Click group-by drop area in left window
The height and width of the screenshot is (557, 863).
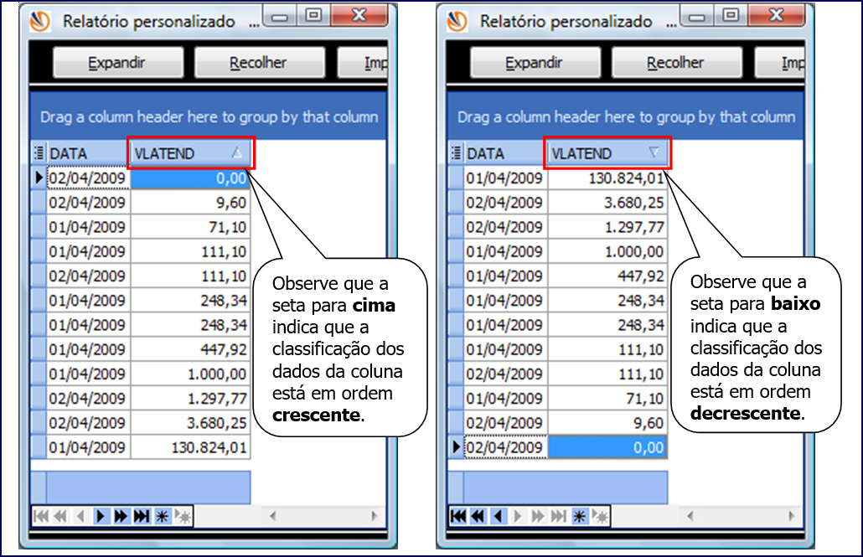(209, 116)
